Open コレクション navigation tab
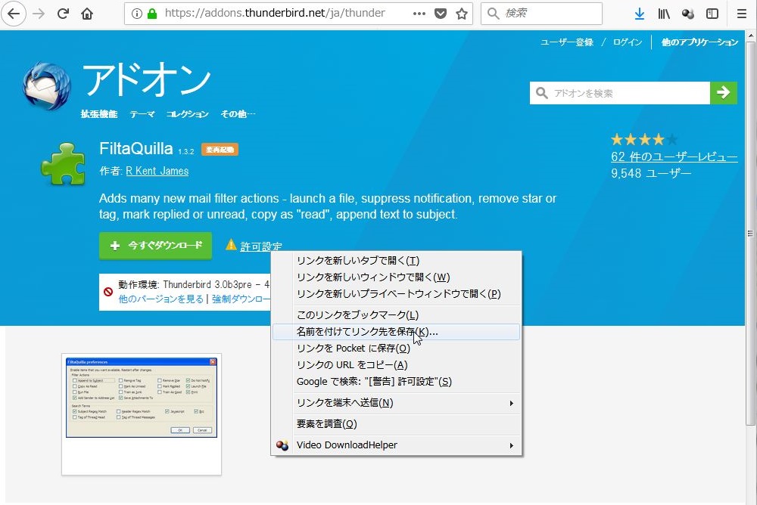This screenshot has width=757, height=505. pyautogui.click(x=187, y=114)
